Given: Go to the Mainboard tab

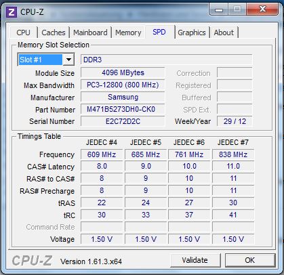Looking at the screenshot, I should (x=90, y=33).
